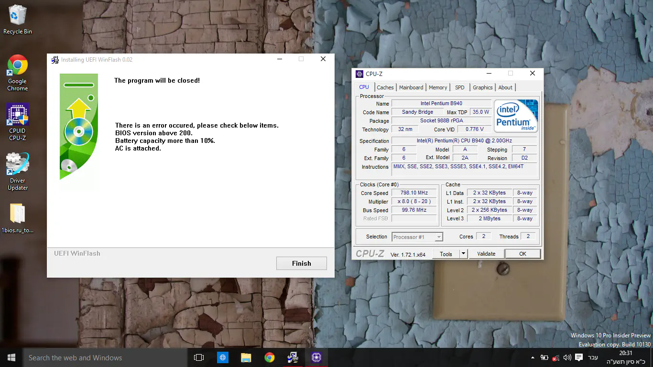Expand the Tools dropdown arrow in CPU-Z

[463, 254]
